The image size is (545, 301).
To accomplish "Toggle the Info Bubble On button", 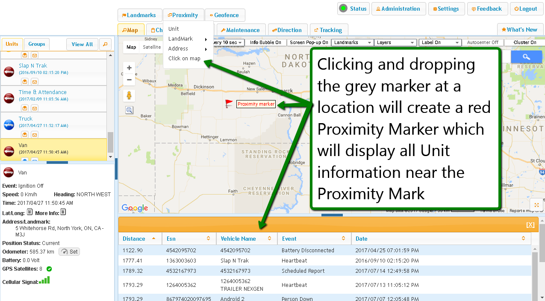I will (265, 43).
